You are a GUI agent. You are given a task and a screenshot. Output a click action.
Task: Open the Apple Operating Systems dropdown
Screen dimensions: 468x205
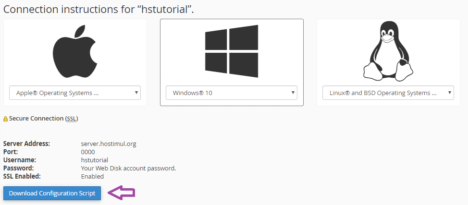[x=75, y=93]
